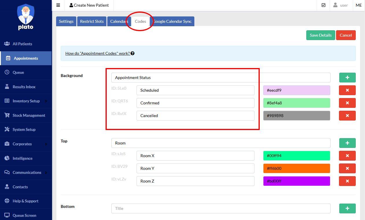Click the Bottom group Title input field
The height and width of the screenshot is (220, 365).
221,208
